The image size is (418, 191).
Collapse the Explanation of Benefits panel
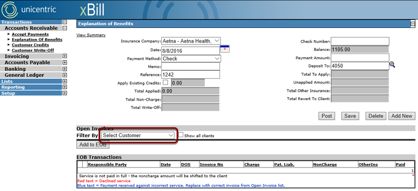(x=413, y=24)
